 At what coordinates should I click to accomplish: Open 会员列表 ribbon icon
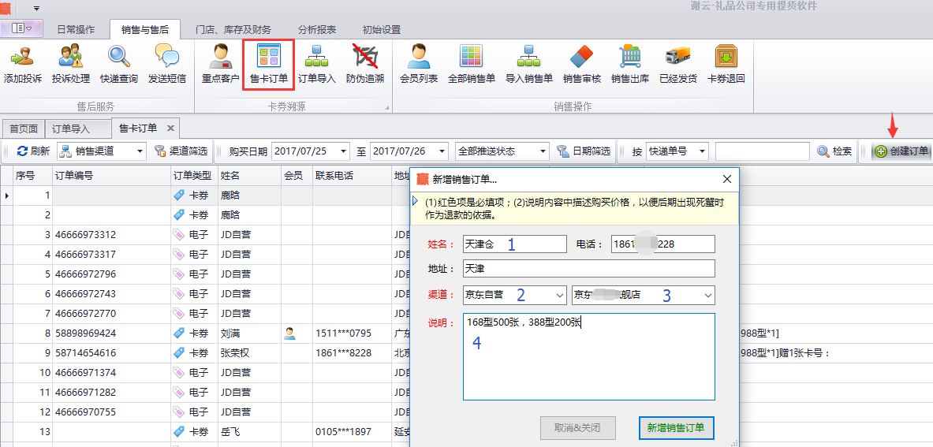[419, 64]
